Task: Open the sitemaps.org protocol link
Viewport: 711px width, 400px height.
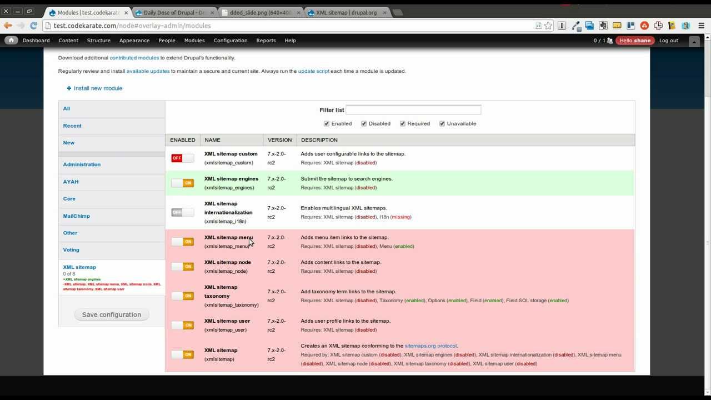Action: click(430, 346)
